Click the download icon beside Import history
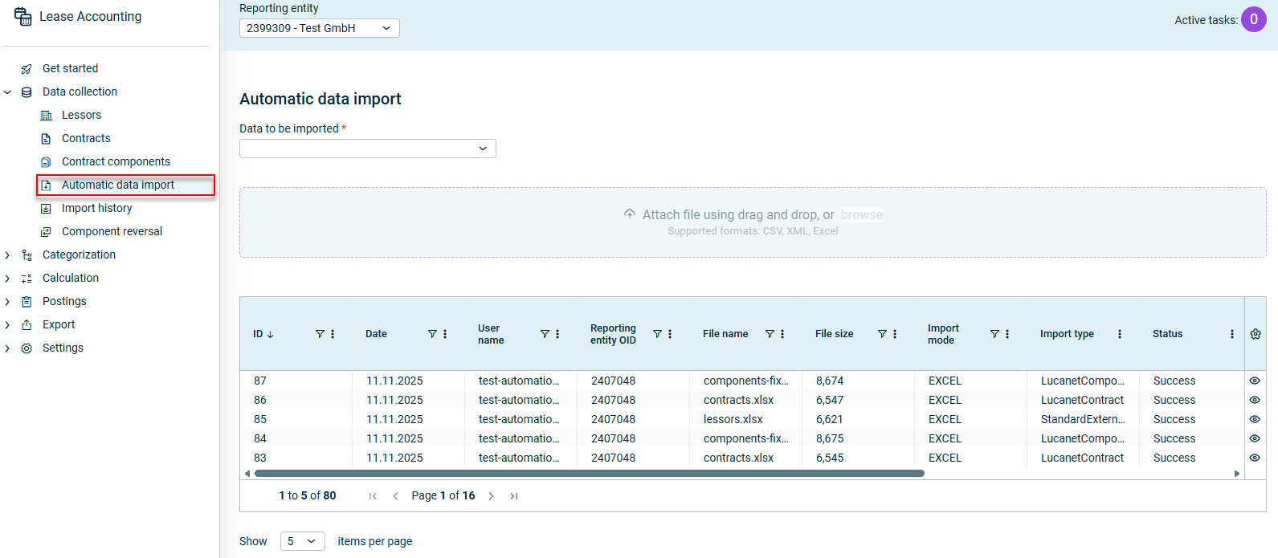Viewport: 1278px width, 558px height. [x=46, y=209]
